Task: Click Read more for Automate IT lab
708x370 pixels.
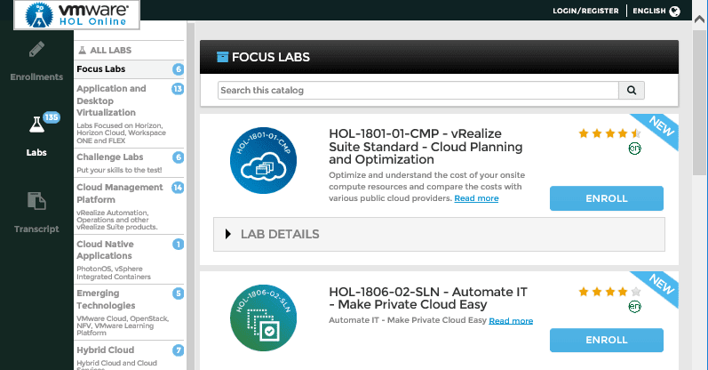Action: (511, 320)
